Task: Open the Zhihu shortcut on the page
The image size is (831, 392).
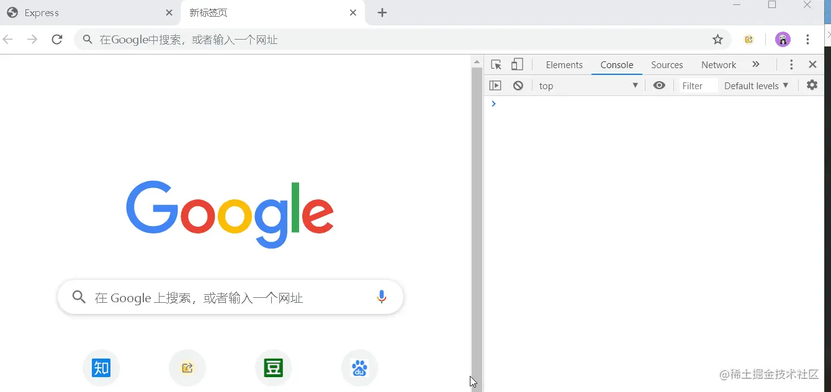Action: point(101,367)
